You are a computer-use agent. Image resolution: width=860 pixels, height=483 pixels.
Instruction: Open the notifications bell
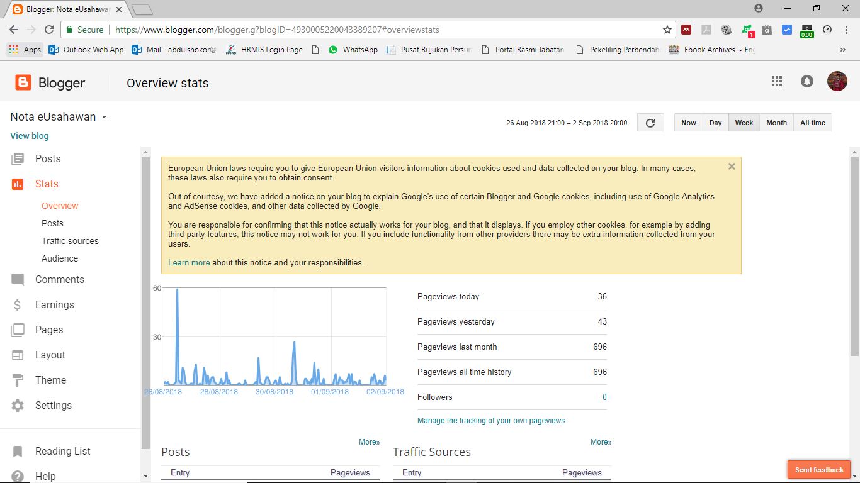click(806, 81)
